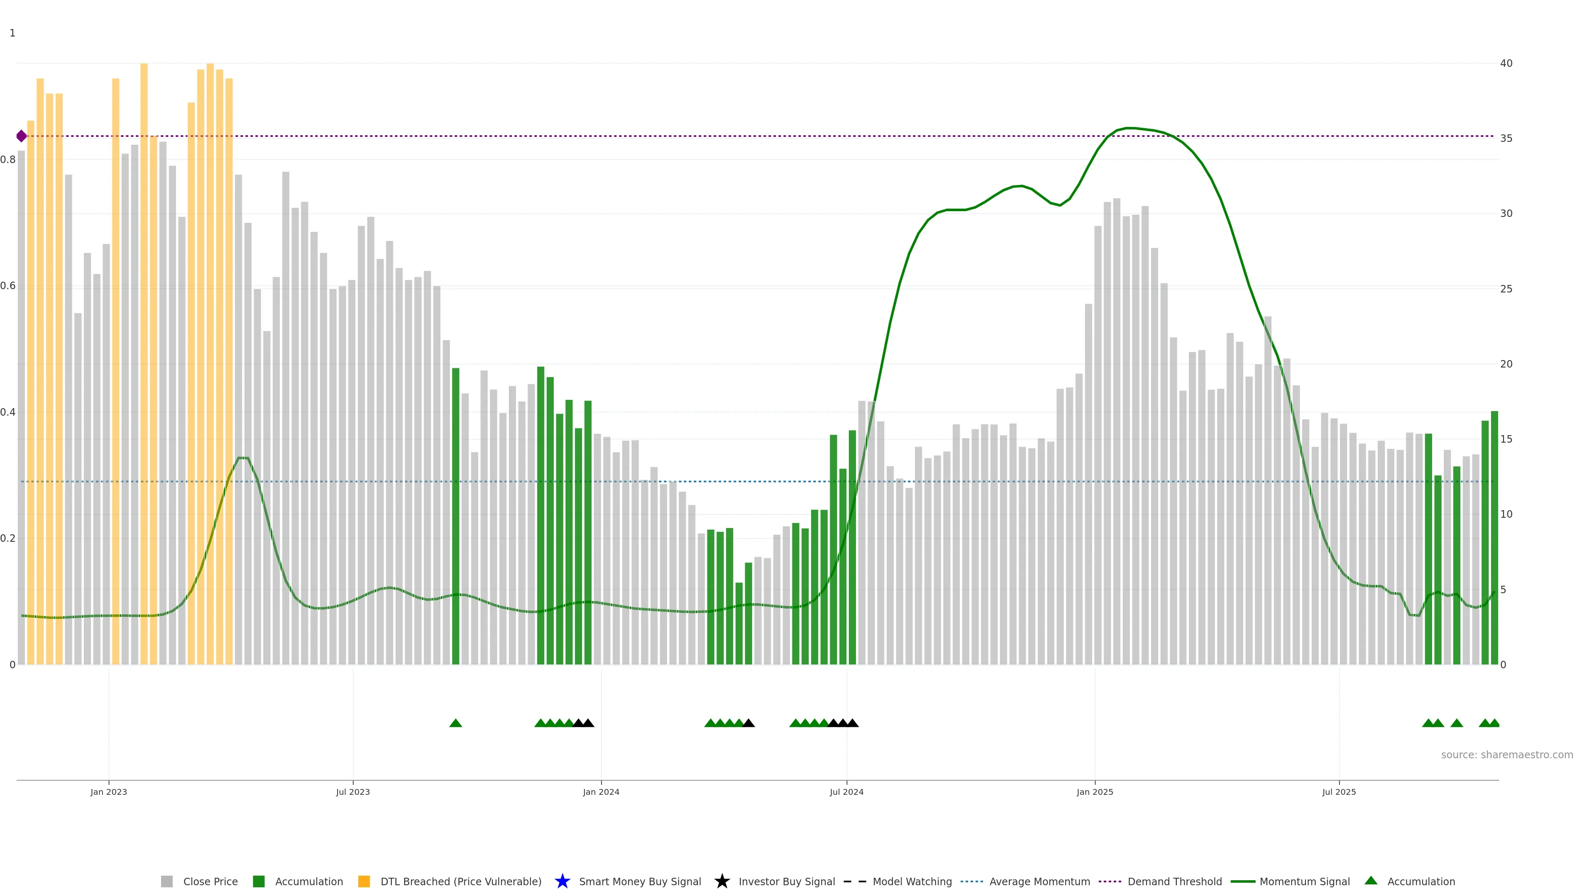Click the green Accumulation triangle legend icon
This screenshot has width=1594, height=896.
coord(1371,881)
